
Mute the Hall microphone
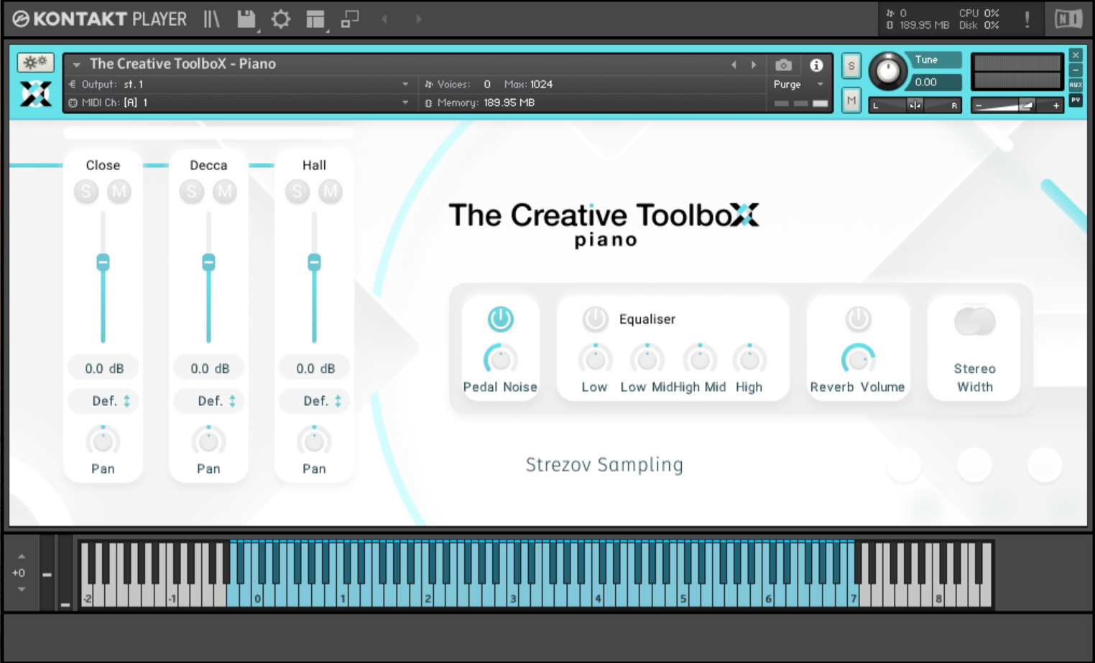[331, 192]
